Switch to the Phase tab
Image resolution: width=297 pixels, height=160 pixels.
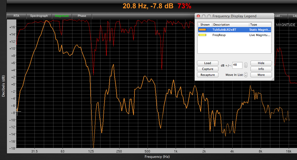point(82,16)
